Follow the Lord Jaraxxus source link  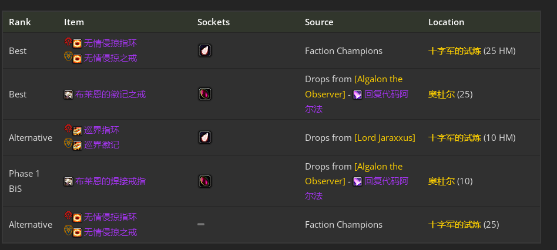click(385, 137)
